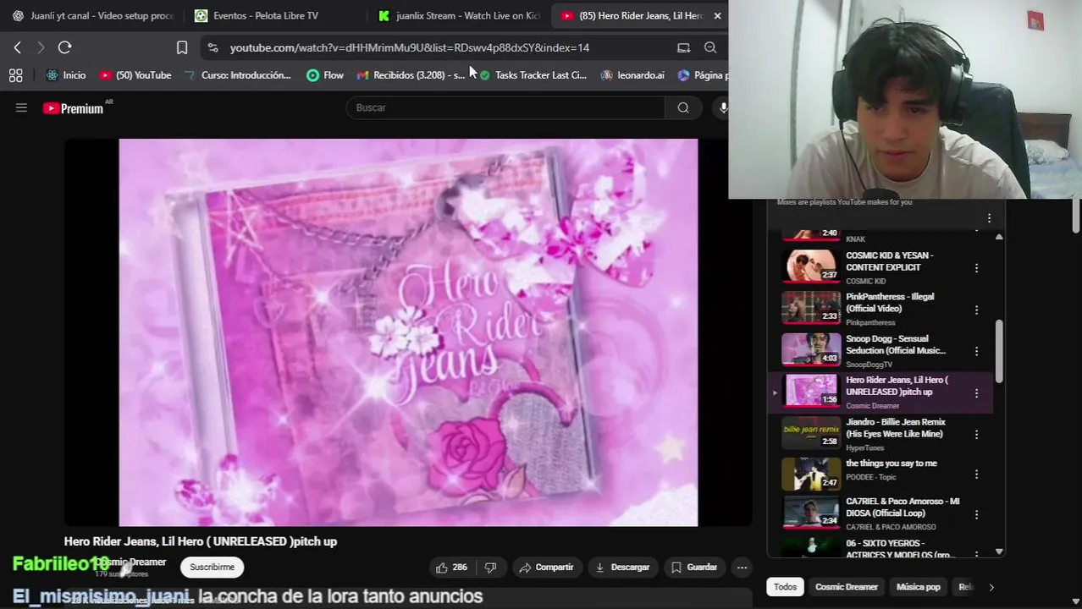
Task: Select the Cosmic Dreamer filter chip
Action: (x=847, y=587)
